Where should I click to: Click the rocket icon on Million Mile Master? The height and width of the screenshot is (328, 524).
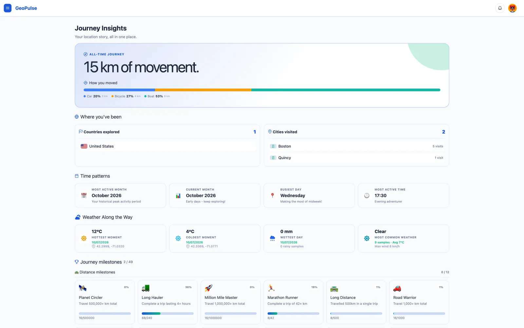(209, 288)
